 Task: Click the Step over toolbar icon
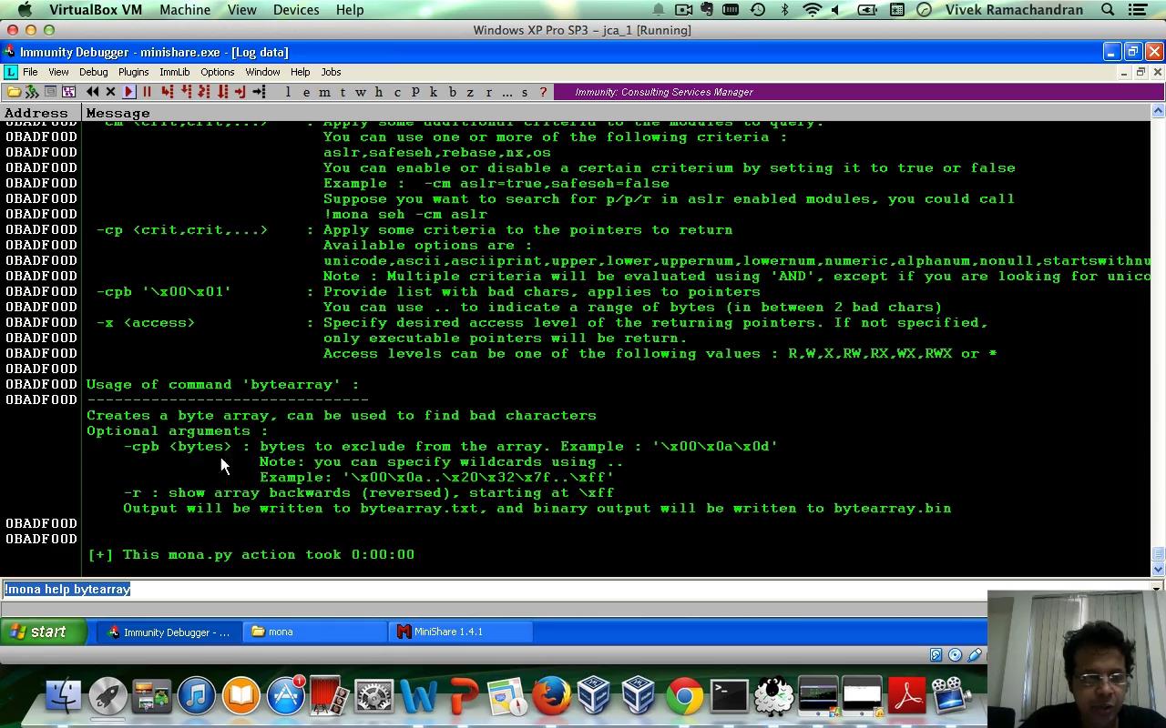186,92
